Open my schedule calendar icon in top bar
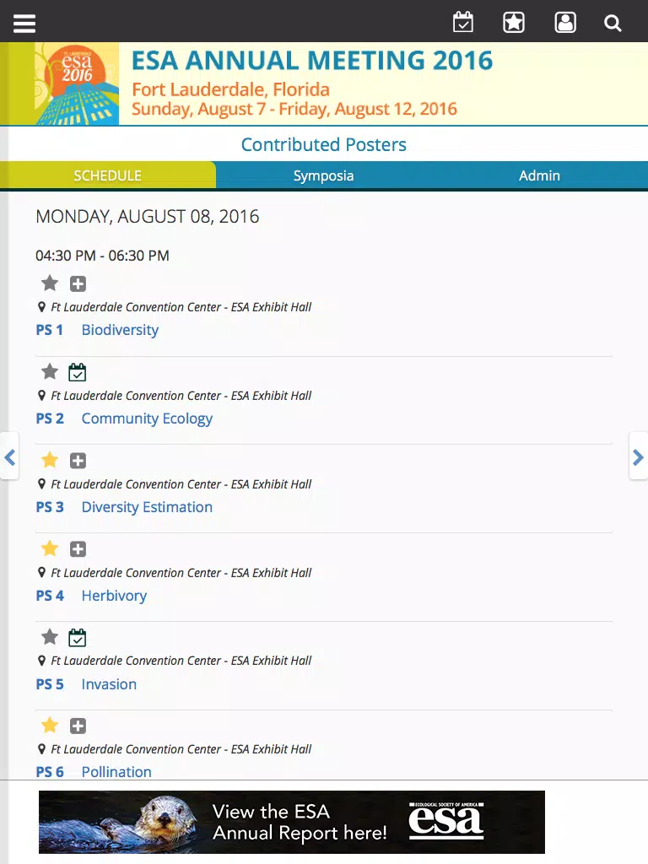 click(x=463, y=23)
